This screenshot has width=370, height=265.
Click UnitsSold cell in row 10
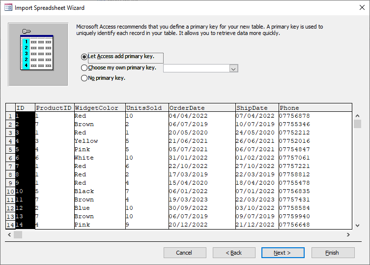147,191
